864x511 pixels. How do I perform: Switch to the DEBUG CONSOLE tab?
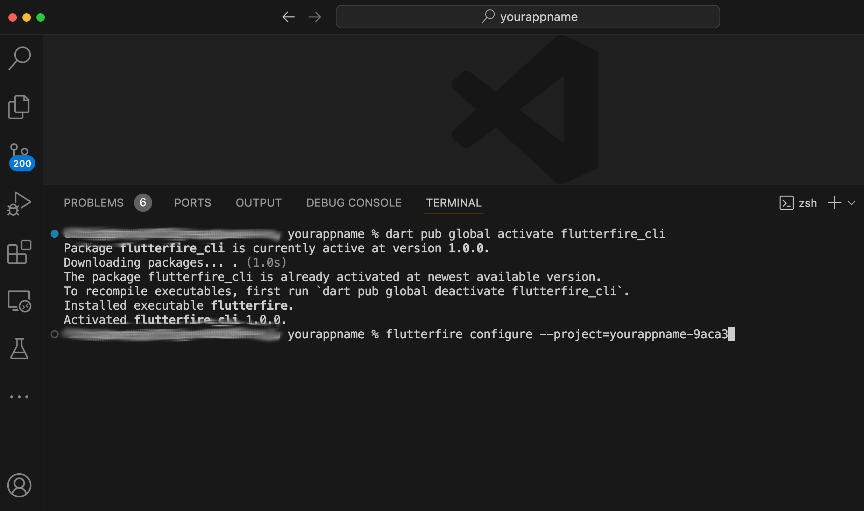point(354,203)
